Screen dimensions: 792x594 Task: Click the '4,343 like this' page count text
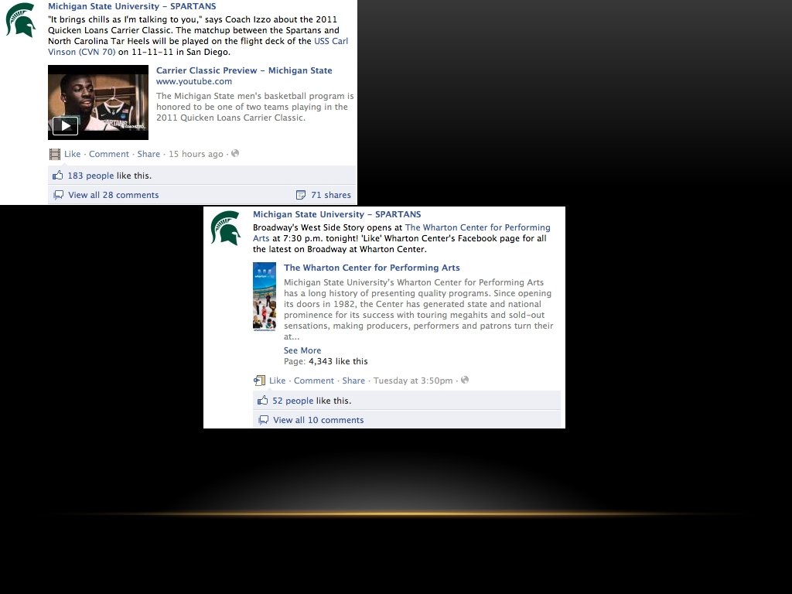[338, 361]
